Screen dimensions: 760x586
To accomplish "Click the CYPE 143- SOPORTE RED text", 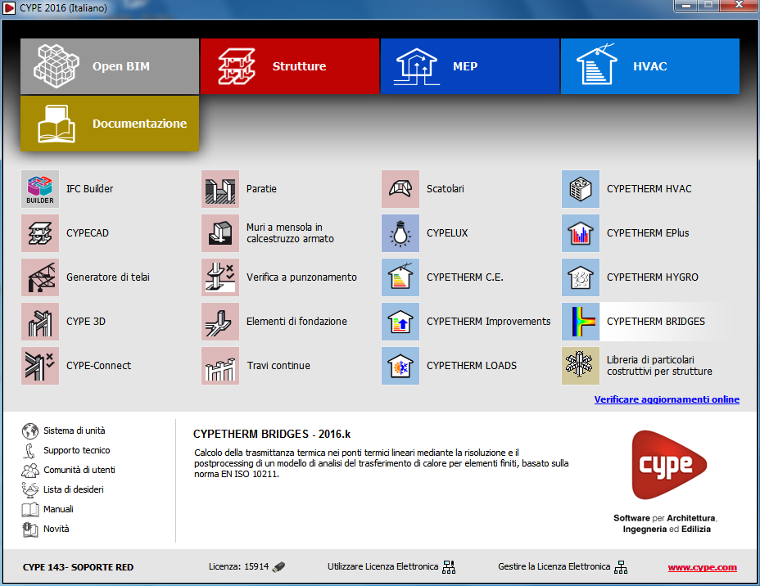I will [x=78, y=567].
